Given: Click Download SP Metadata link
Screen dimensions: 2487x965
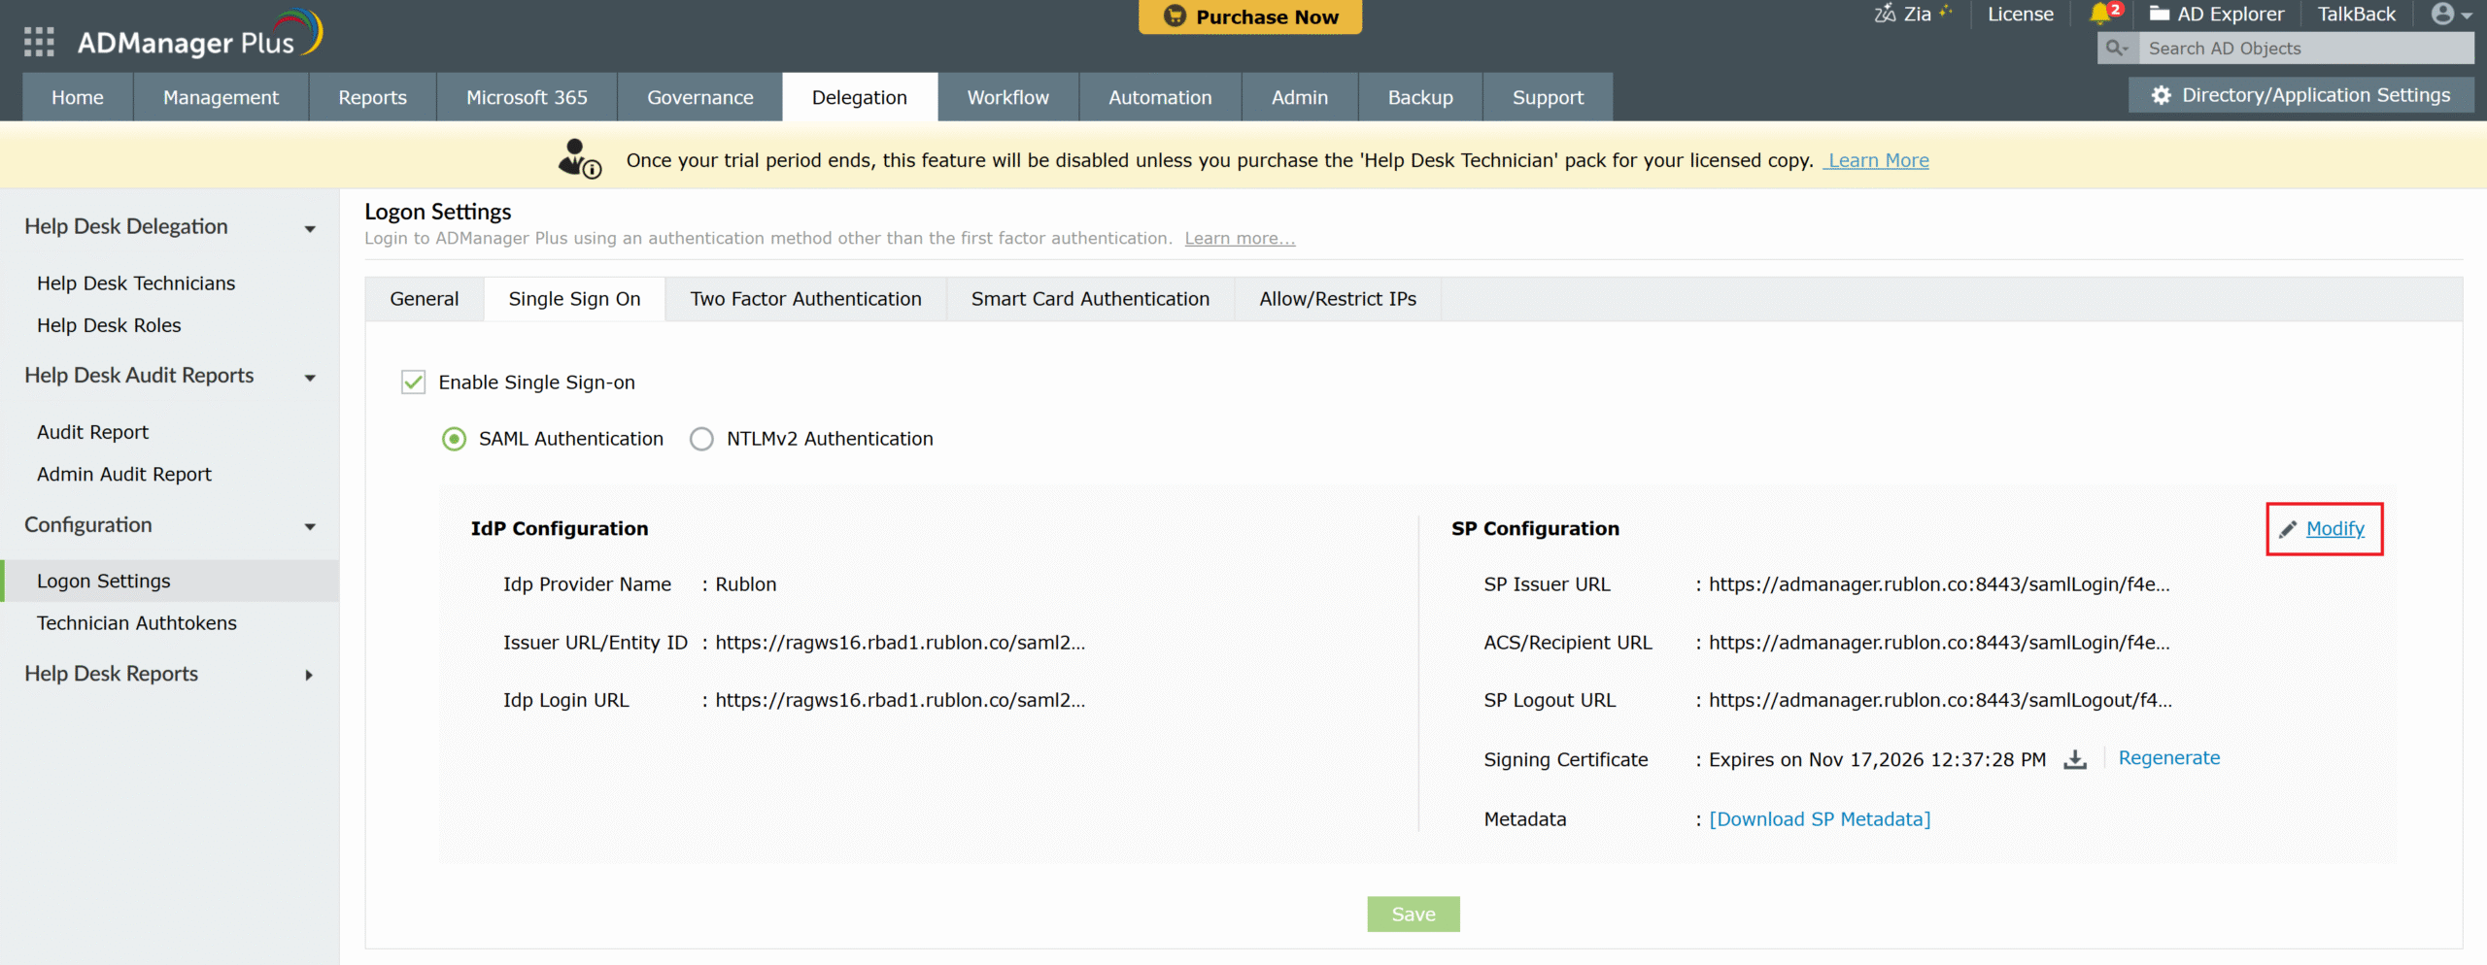Looking at the screenshot, I should (x=1820, y=819).
